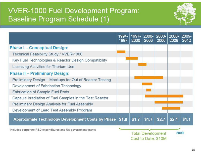Click the Technical Feasibility Study orange bar
201x155 pixels.
click(121, 52)
